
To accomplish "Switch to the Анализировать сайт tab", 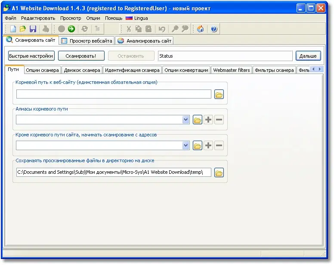I will pos(145,41).
